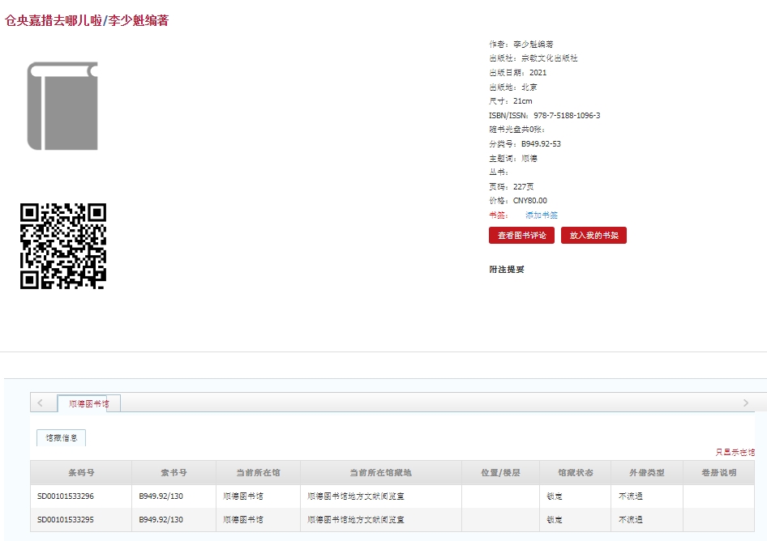
Task: Open the book title link 仓央嘉措去哪儿啦
Action: pos(54,20)
